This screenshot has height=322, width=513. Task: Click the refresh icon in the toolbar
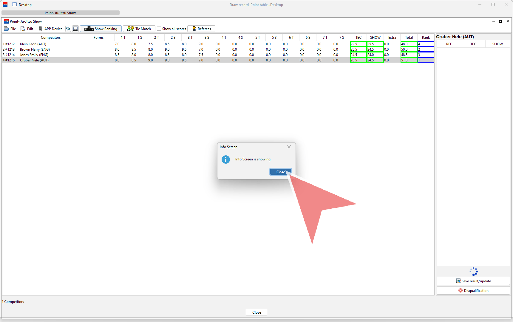pyautogui.click(x=68, y=29)
